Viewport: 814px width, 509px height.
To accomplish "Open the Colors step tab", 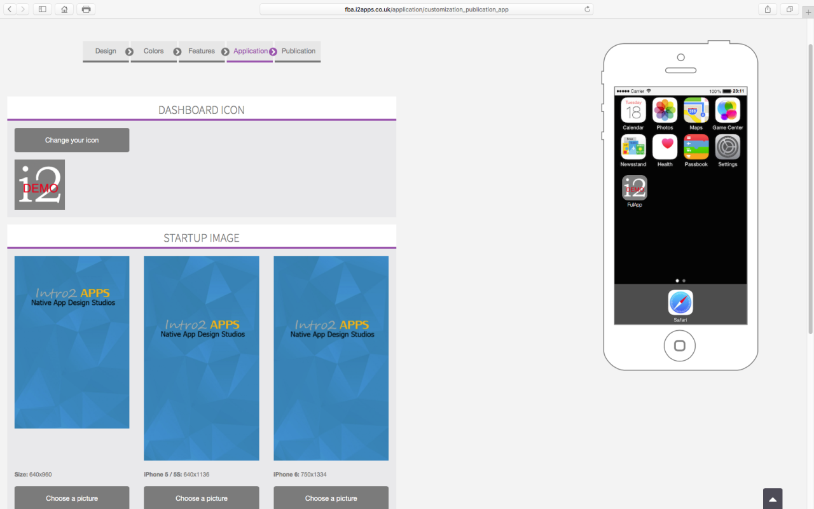I will pos(153,51).
